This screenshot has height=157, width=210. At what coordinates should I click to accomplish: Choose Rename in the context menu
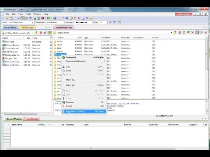pos(84,102)
